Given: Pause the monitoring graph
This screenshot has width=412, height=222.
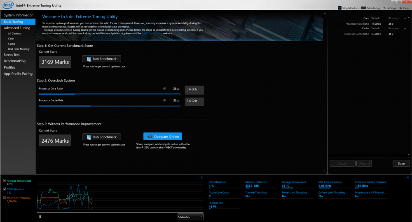Looking at the screenshot, I should pos(40,217).
